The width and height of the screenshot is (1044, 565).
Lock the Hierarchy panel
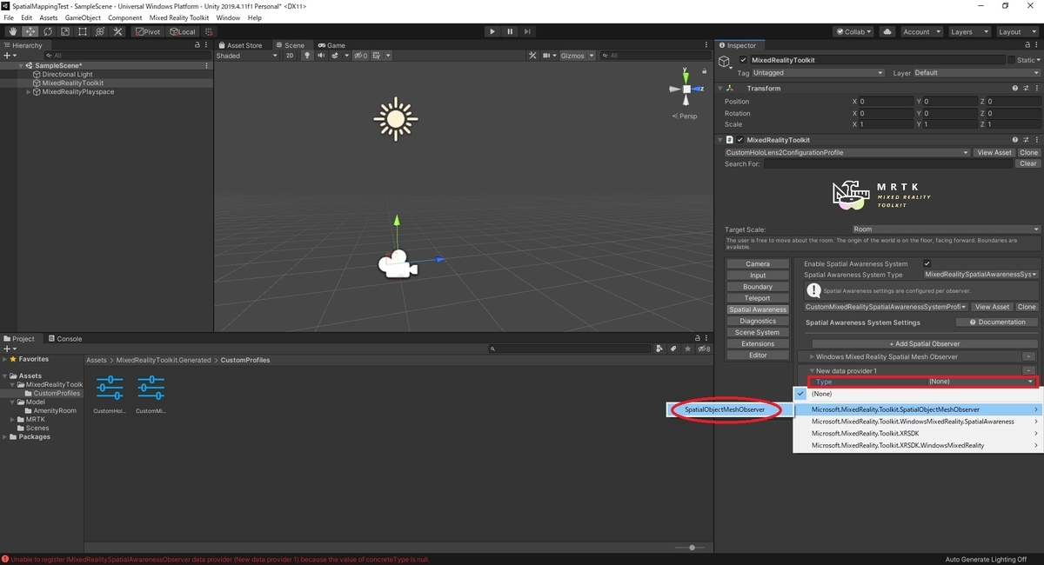click(x=197, y=45)
